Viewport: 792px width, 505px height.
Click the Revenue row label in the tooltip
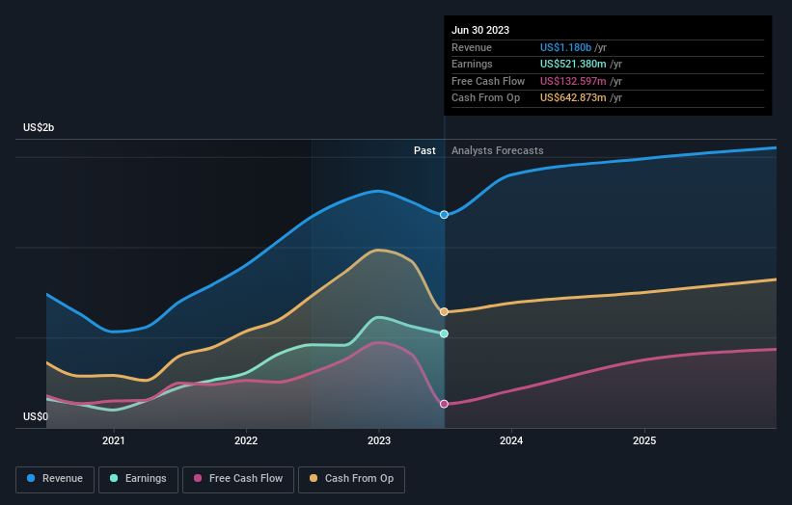pyautogui.click(x=472, y=47)
